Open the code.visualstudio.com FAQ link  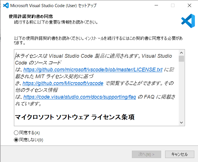pos(80,97)
